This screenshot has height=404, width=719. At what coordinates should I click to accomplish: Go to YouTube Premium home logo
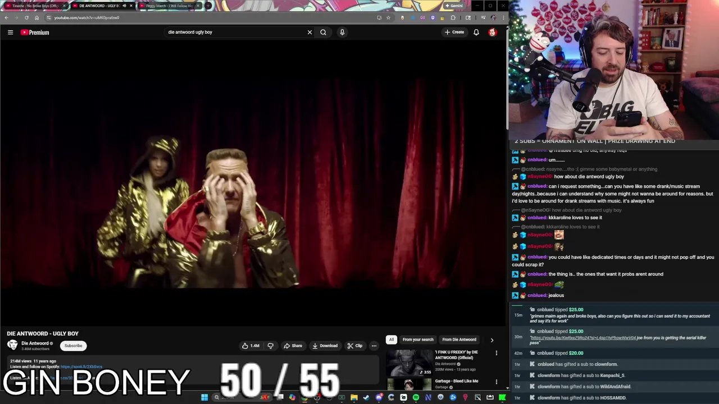pos(35,32)
